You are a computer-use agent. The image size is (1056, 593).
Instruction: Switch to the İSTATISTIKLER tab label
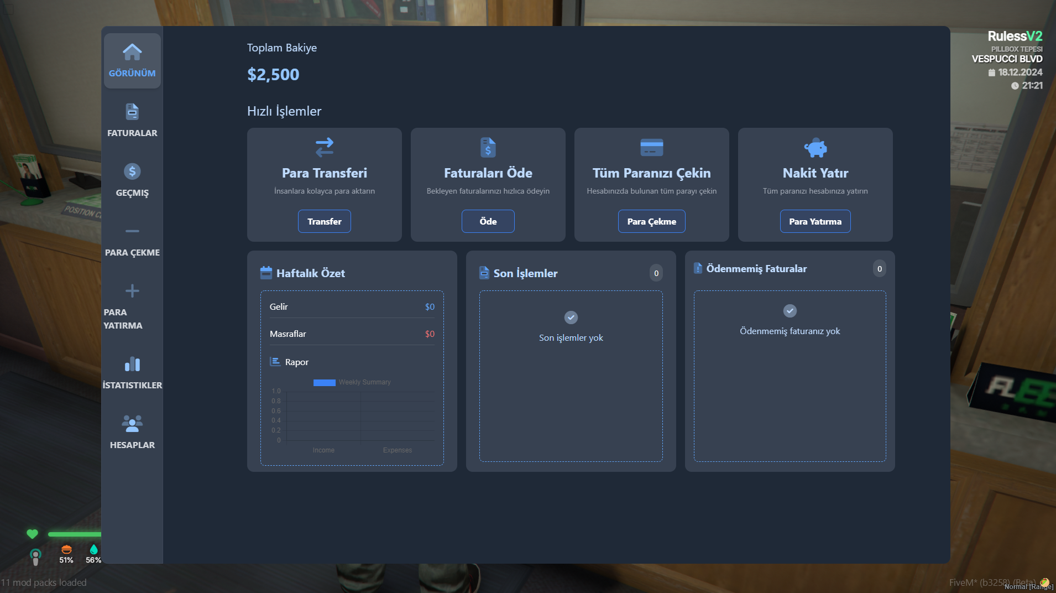point(132,385)
